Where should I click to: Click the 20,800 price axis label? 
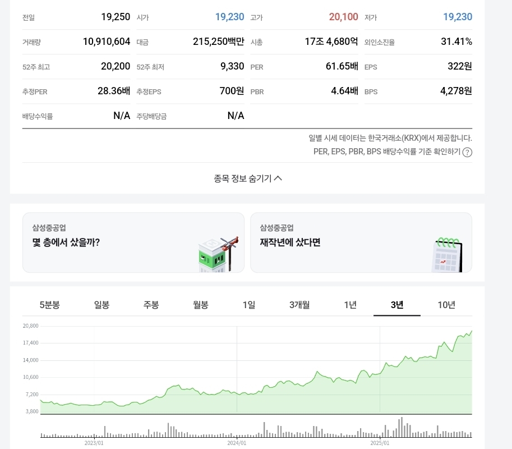(30, 326)
